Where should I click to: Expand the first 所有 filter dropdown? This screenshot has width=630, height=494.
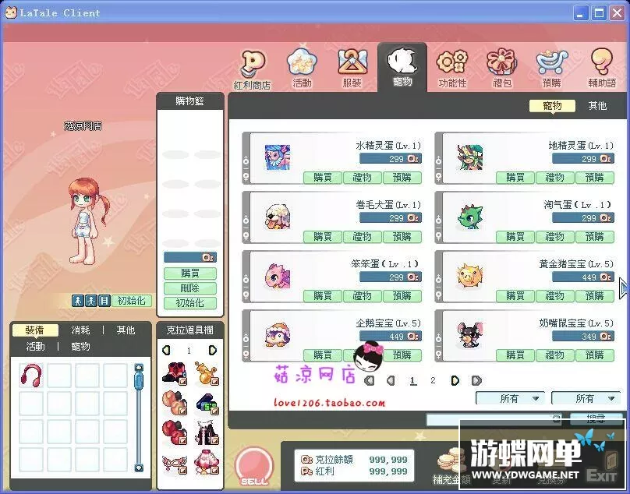(510, 398)
